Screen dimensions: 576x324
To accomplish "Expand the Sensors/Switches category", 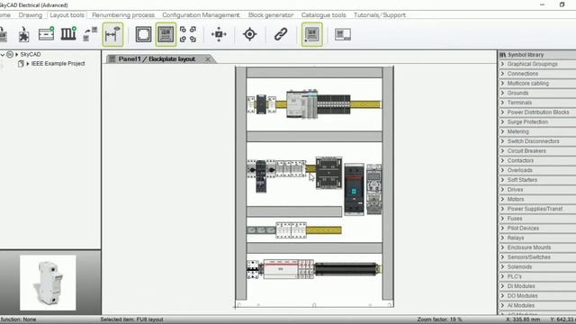I will pos(502,257).
